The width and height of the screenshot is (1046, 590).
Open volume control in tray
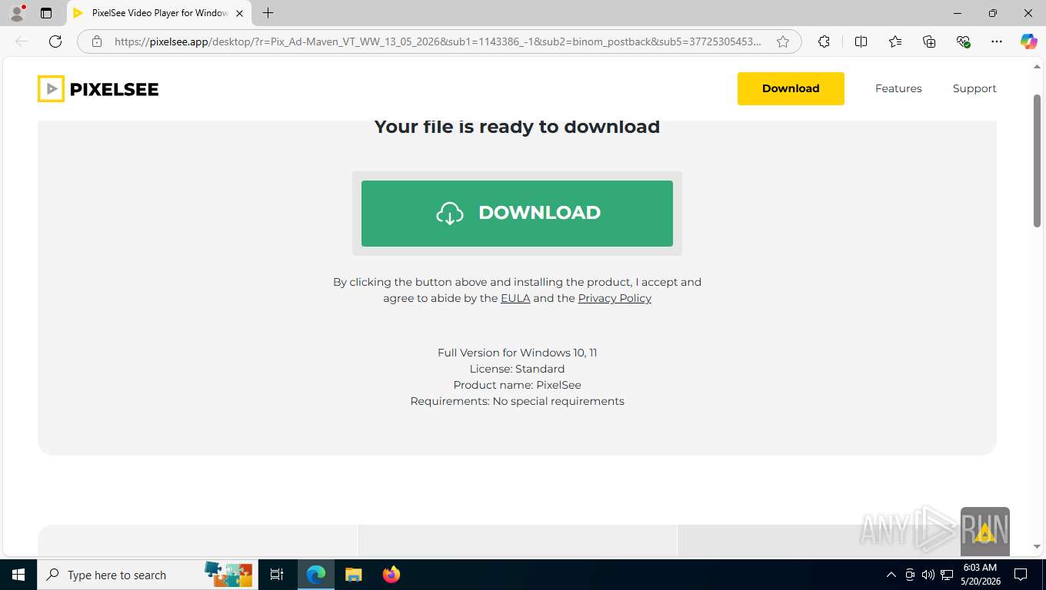[928, 575]
